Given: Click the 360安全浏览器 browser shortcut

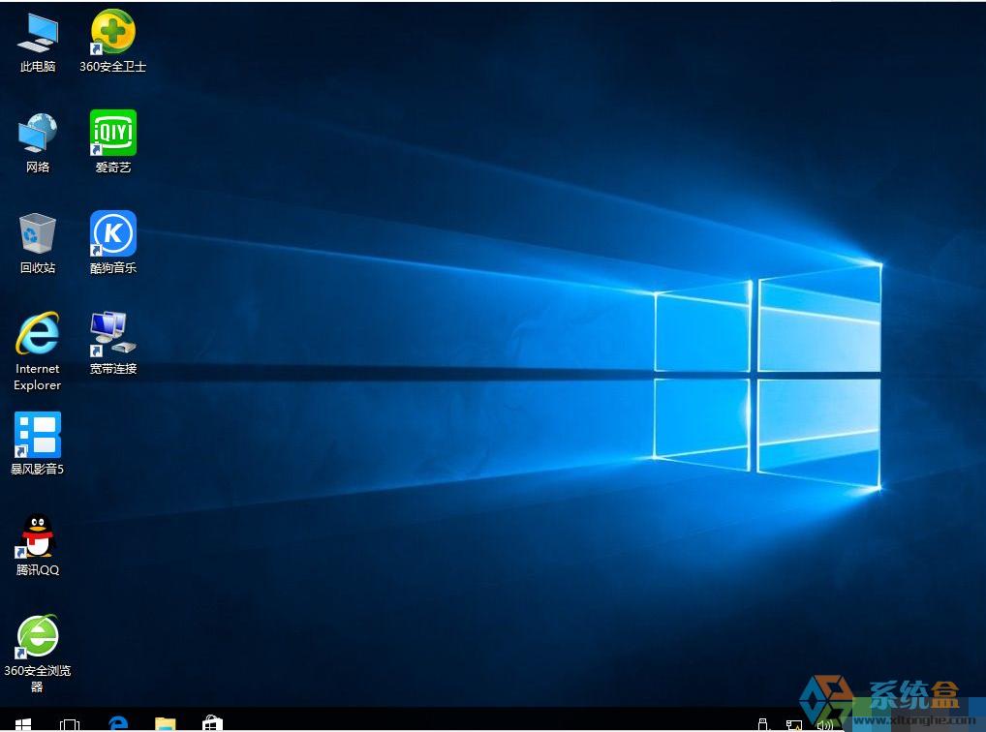Looking at the screenshot, I should (x=38, y=637).
